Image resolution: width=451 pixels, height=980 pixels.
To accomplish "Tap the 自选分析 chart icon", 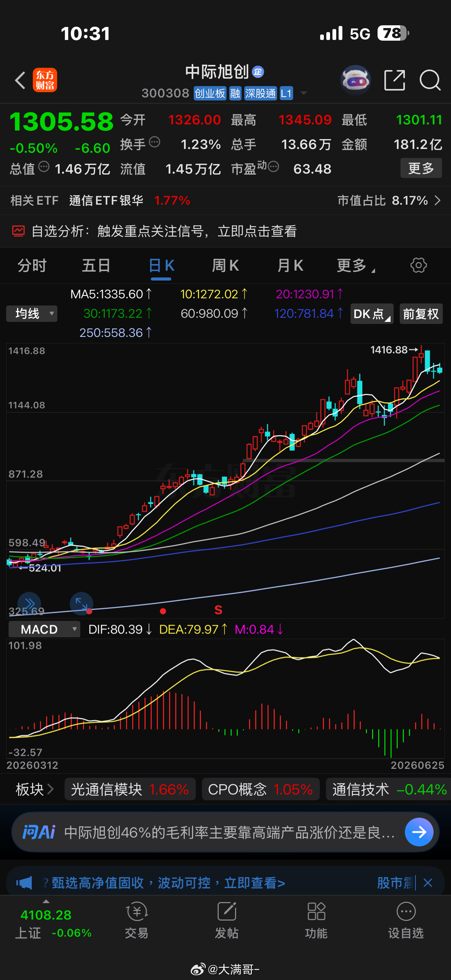I will tap(18, 231).
